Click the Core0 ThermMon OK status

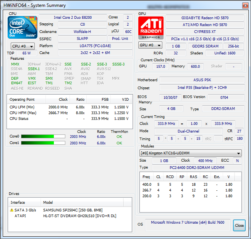click(119, 137)
